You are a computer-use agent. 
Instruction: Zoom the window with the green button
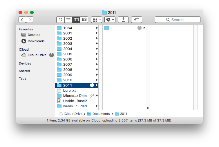coord(32,12)
